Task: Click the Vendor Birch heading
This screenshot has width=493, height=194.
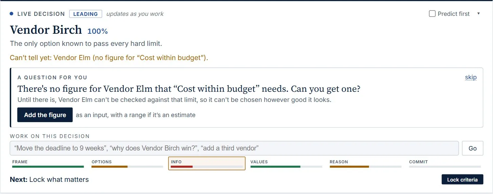Action: point(46,30)
